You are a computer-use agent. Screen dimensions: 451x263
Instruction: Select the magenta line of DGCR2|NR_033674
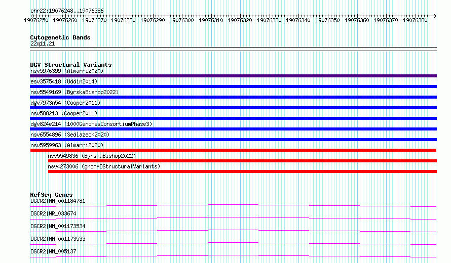tap(233, 218)
